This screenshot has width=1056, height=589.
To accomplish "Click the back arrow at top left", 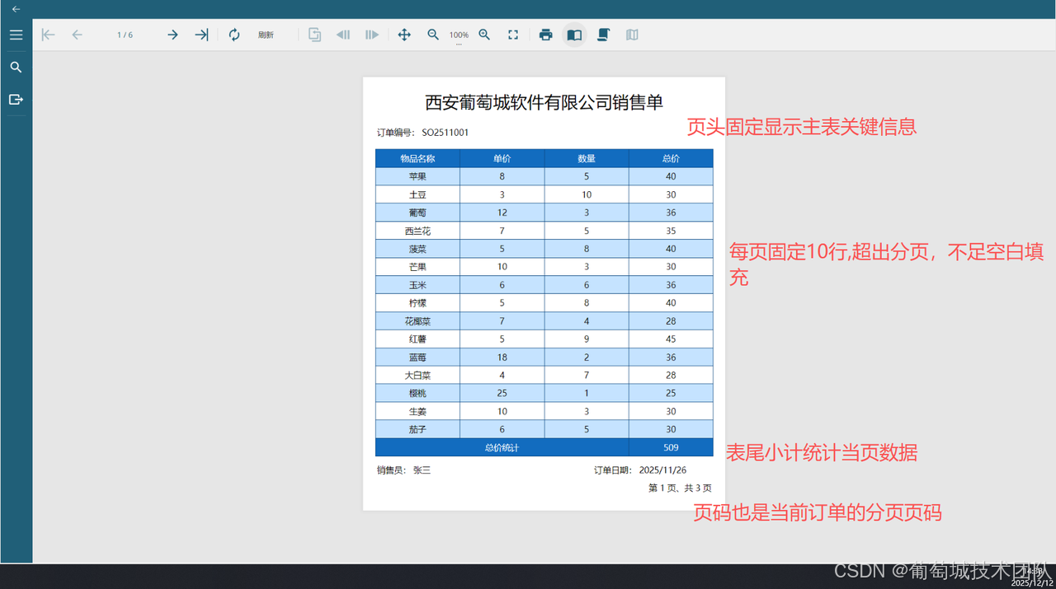I will click(16, 8).
